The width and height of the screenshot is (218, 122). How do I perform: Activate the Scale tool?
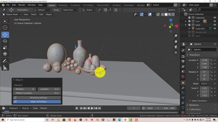click(x=5, y=47)
